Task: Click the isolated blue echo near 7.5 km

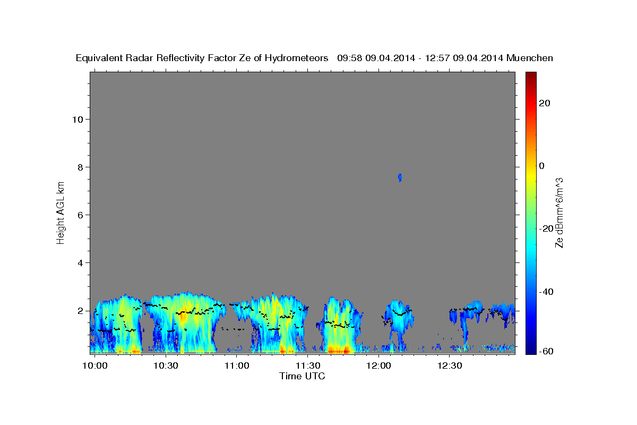Action: pos(400,177)
